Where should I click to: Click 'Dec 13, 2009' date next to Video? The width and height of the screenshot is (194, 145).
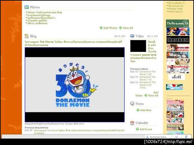pos(152,36)
